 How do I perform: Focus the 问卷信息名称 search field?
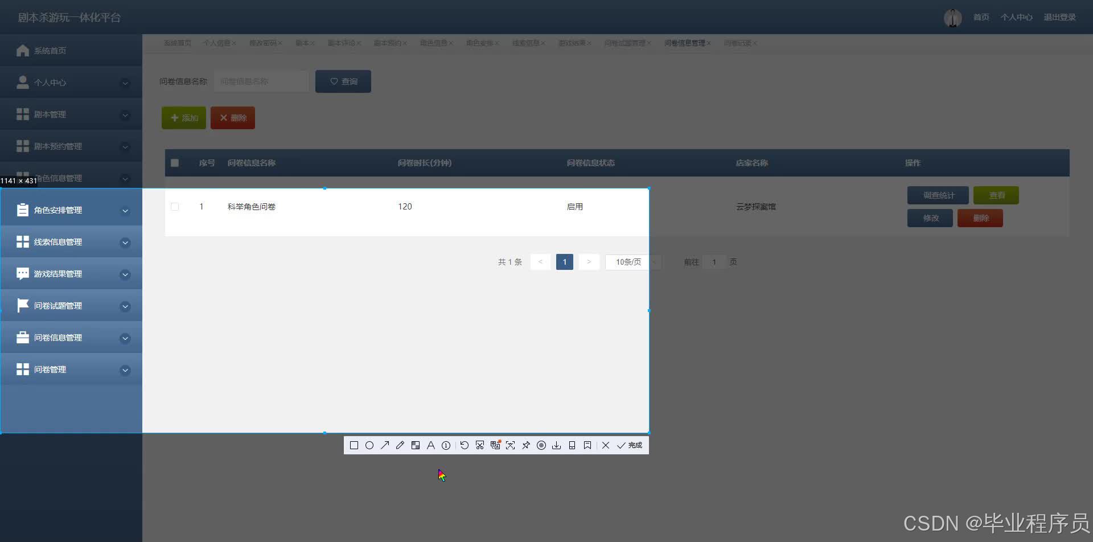tap(261, 81)
